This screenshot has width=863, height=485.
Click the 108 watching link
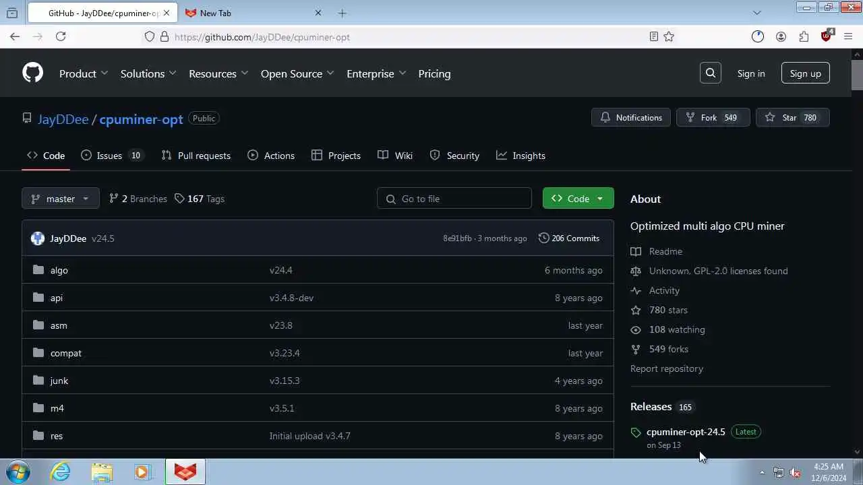tap(677, 329)
